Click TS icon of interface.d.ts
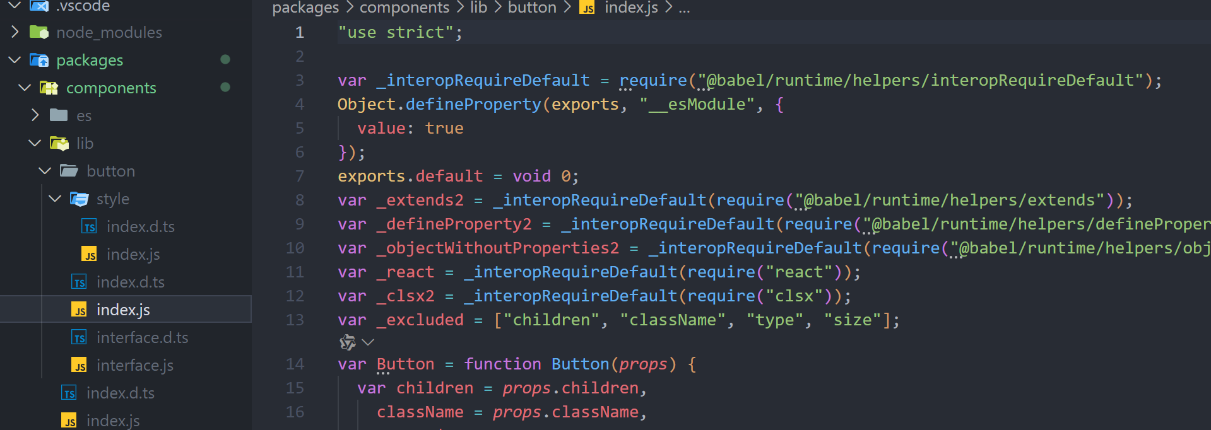This screenshot has width=1211, height=430. point(79,337)
